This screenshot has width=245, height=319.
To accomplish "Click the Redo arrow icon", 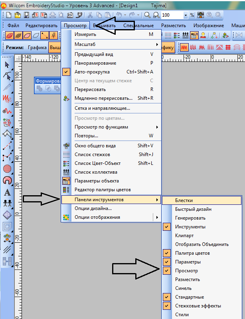I will [132, 15].
